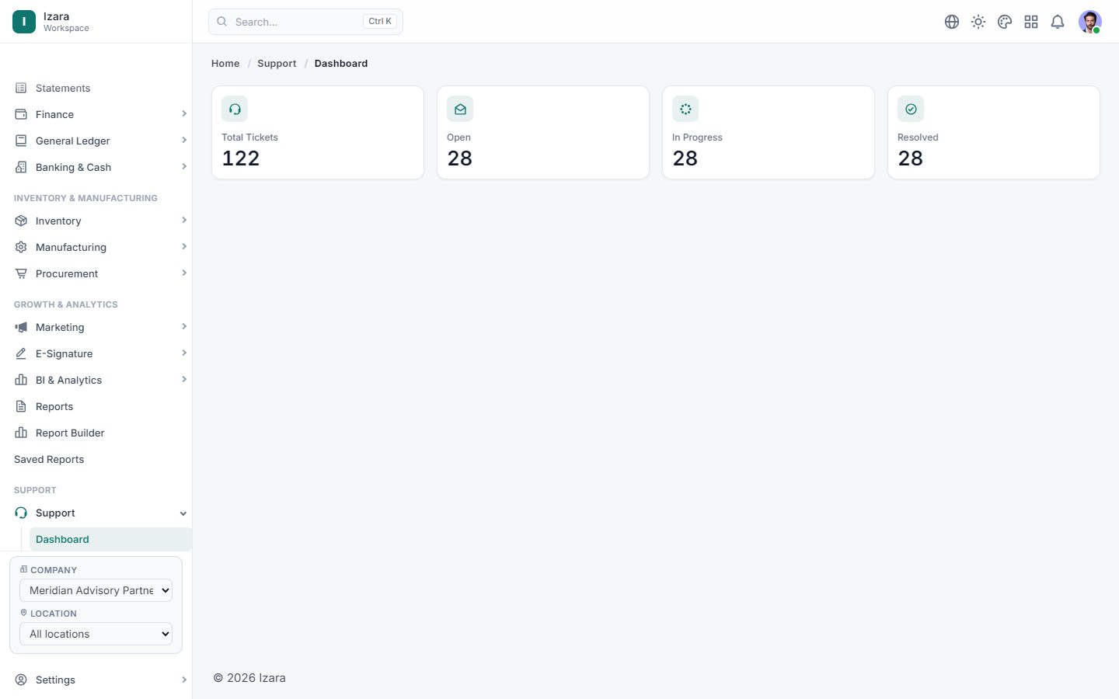This screenshot has height=699, width=1119.
Task: Expand the Finance menu chevron
Action: pos(184,114)
